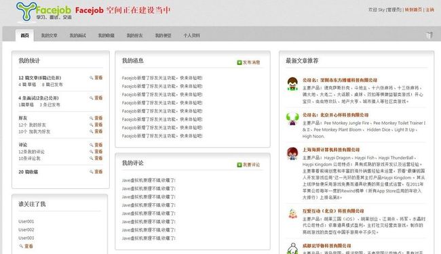Click the Facejob logo
This screenshot has height=254, width=441.
coord(43,12)
